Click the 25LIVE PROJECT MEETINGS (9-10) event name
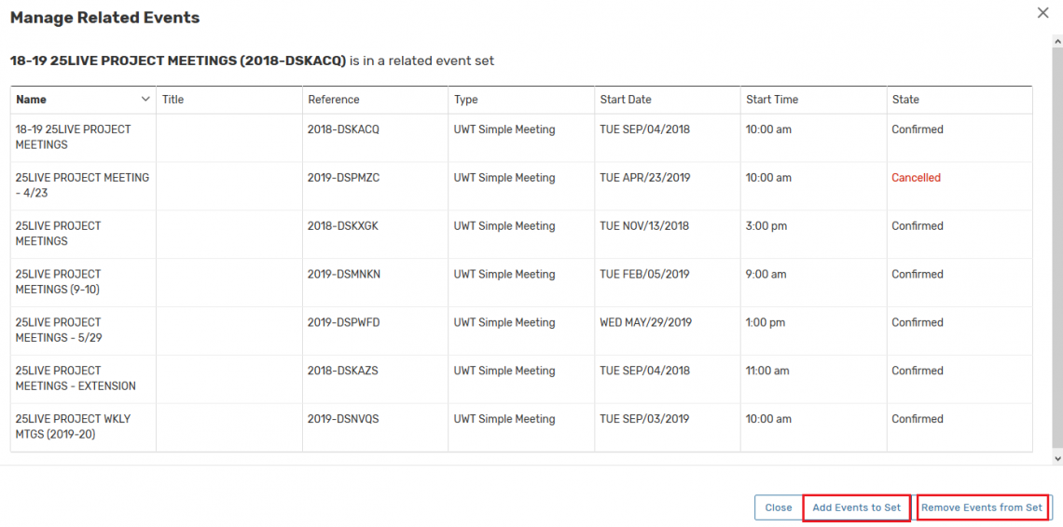 [x=58, y=281]
